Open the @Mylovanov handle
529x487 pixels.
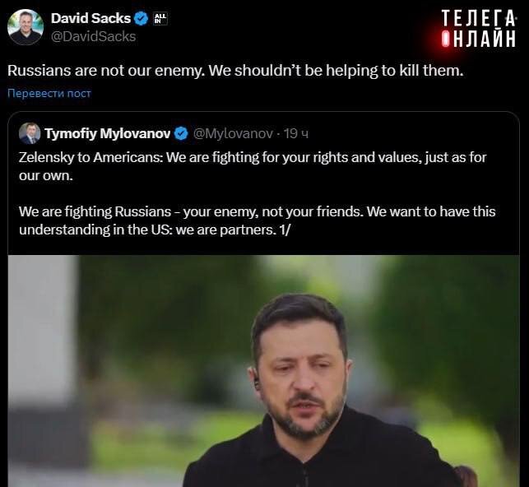point(233,134)
